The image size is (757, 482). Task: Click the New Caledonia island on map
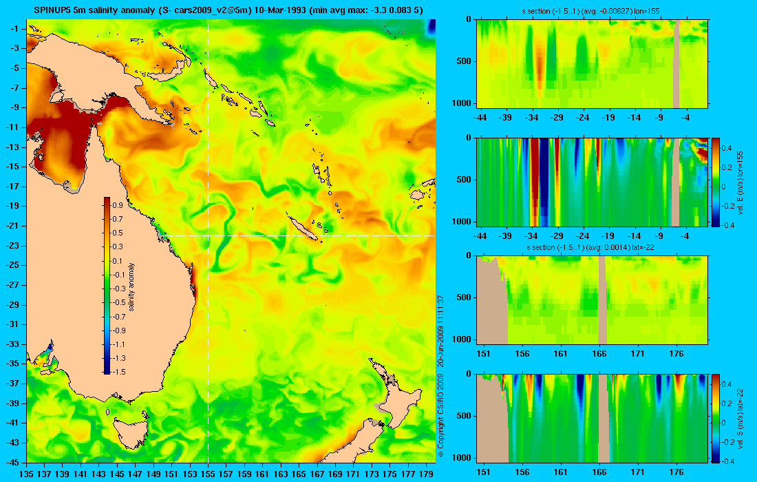303,228
